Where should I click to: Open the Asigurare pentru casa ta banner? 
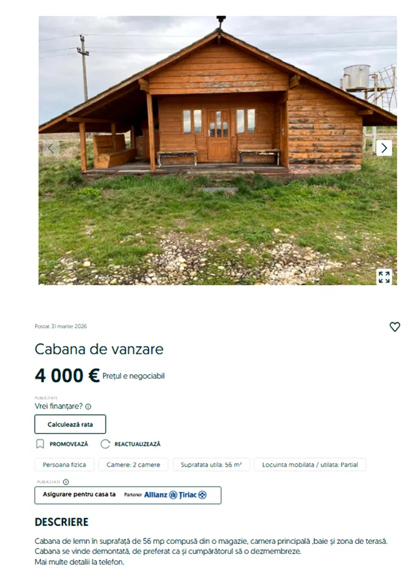(x=128, y=495)
